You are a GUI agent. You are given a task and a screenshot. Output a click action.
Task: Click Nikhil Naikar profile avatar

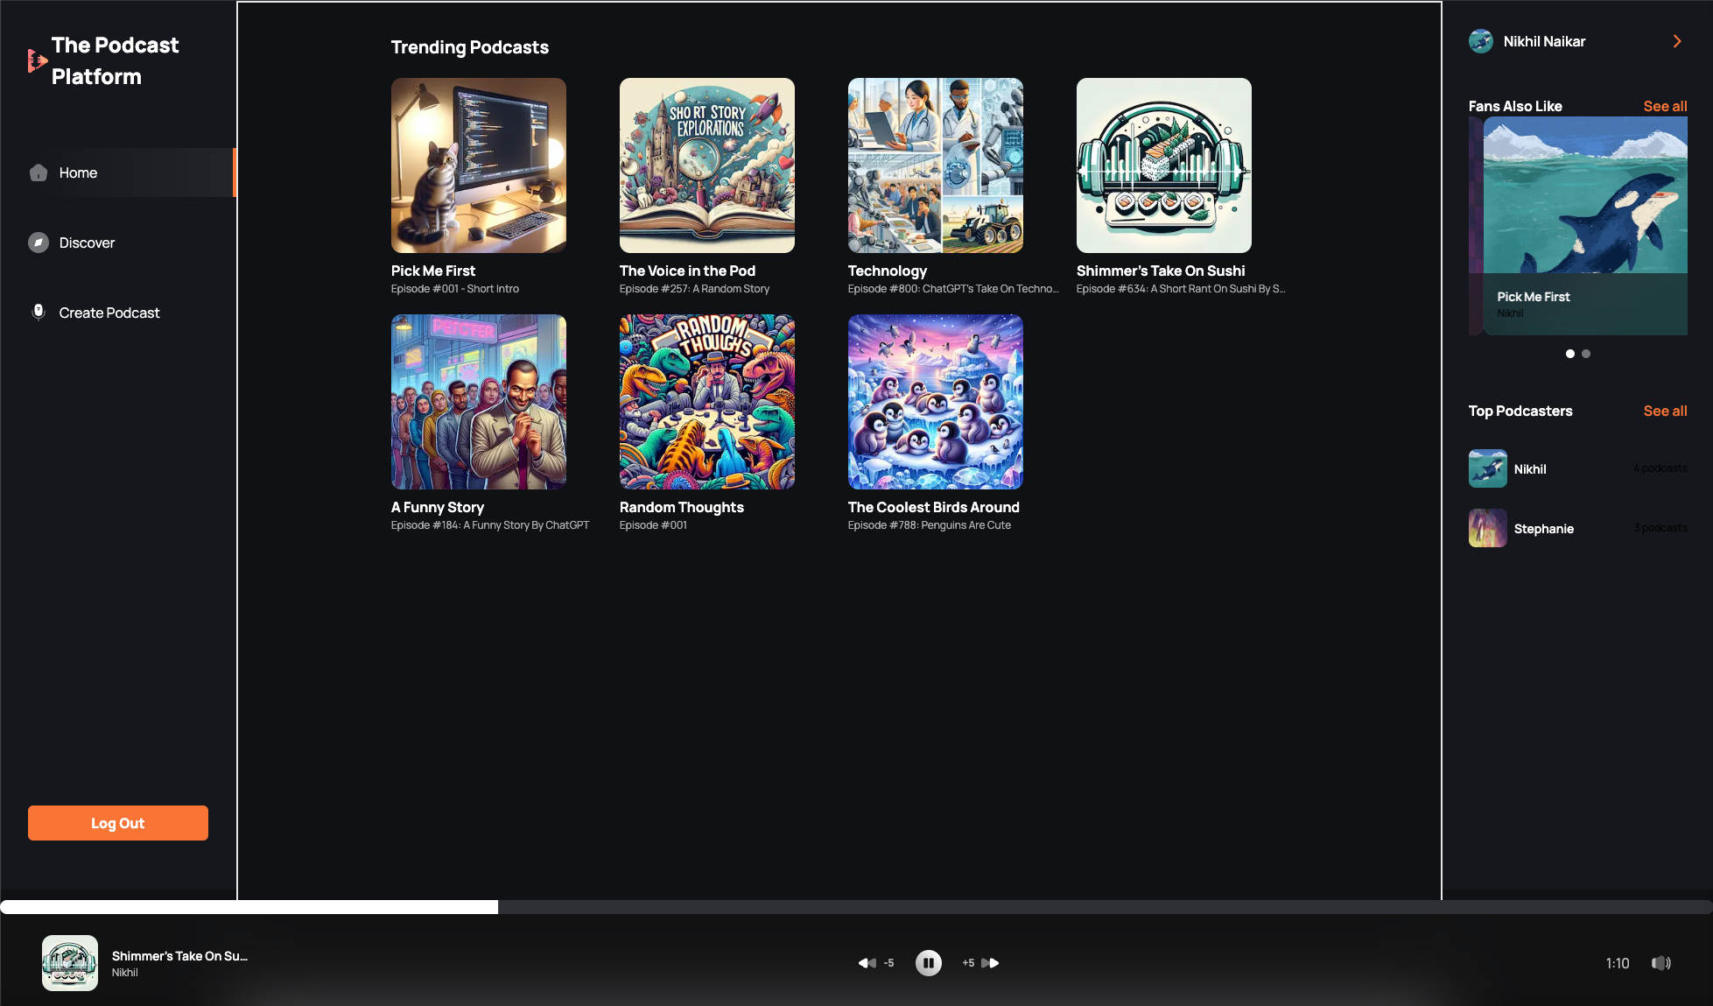[1481, 41]
